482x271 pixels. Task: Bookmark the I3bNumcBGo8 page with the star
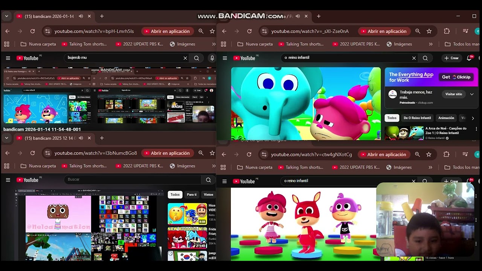coord(212,153)
